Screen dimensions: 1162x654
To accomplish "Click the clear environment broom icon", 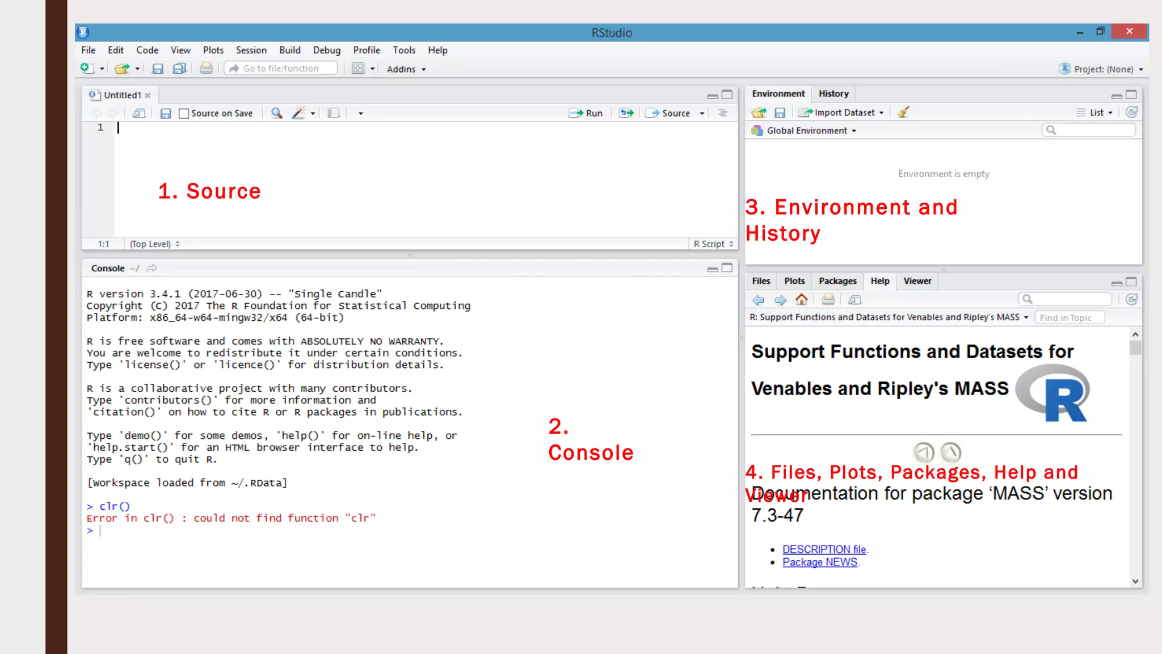I will [903, 112].
